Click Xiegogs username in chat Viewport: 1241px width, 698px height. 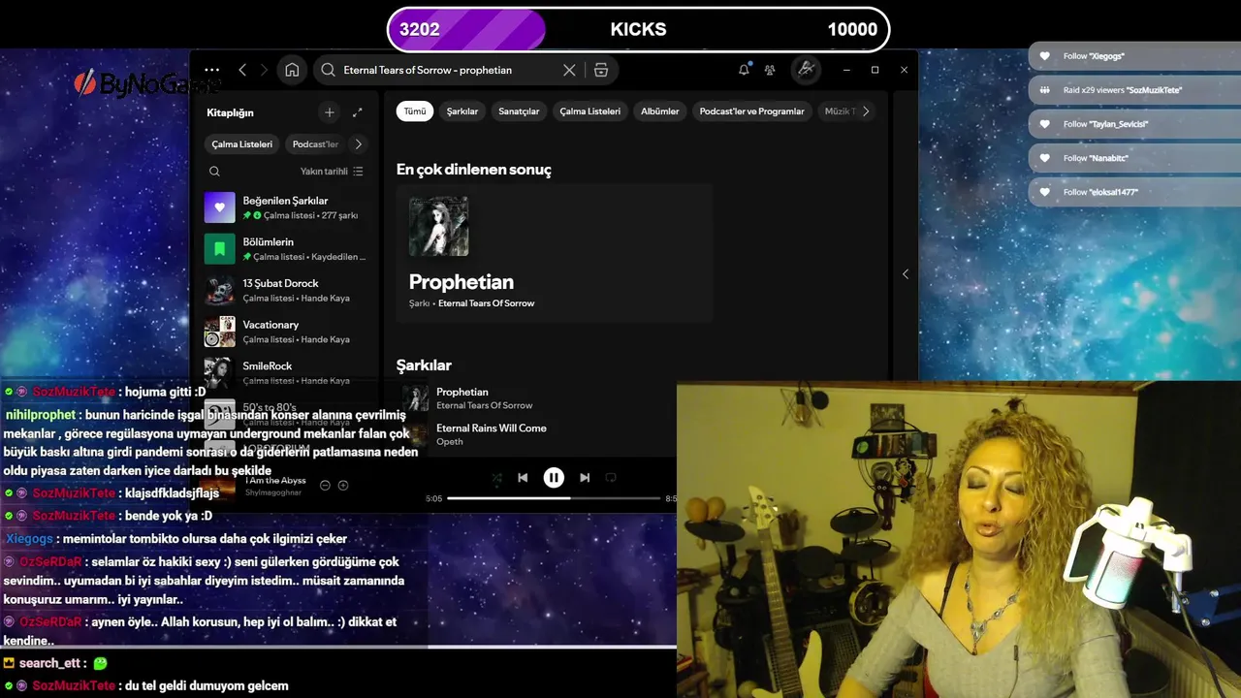point(29,538)
